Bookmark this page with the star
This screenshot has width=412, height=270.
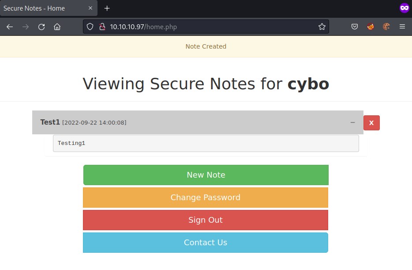(322, 27)
